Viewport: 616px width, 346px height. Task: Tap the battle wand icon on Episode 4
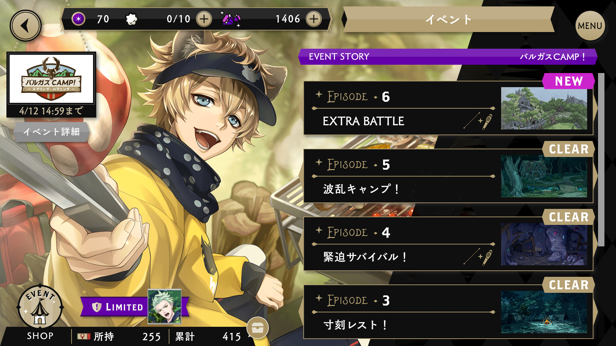486,257
